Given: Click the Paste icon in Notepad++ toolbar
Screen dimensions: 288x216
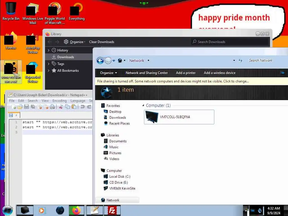Looking at the screenshot, I should tap(74, 107).
